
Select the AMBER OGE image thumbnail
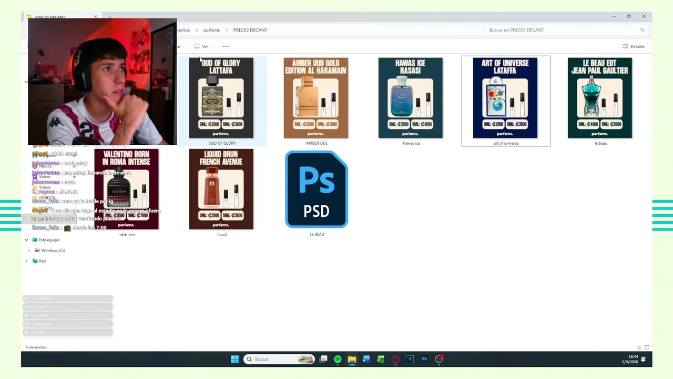pyautogui.click(x=316, y=98)
